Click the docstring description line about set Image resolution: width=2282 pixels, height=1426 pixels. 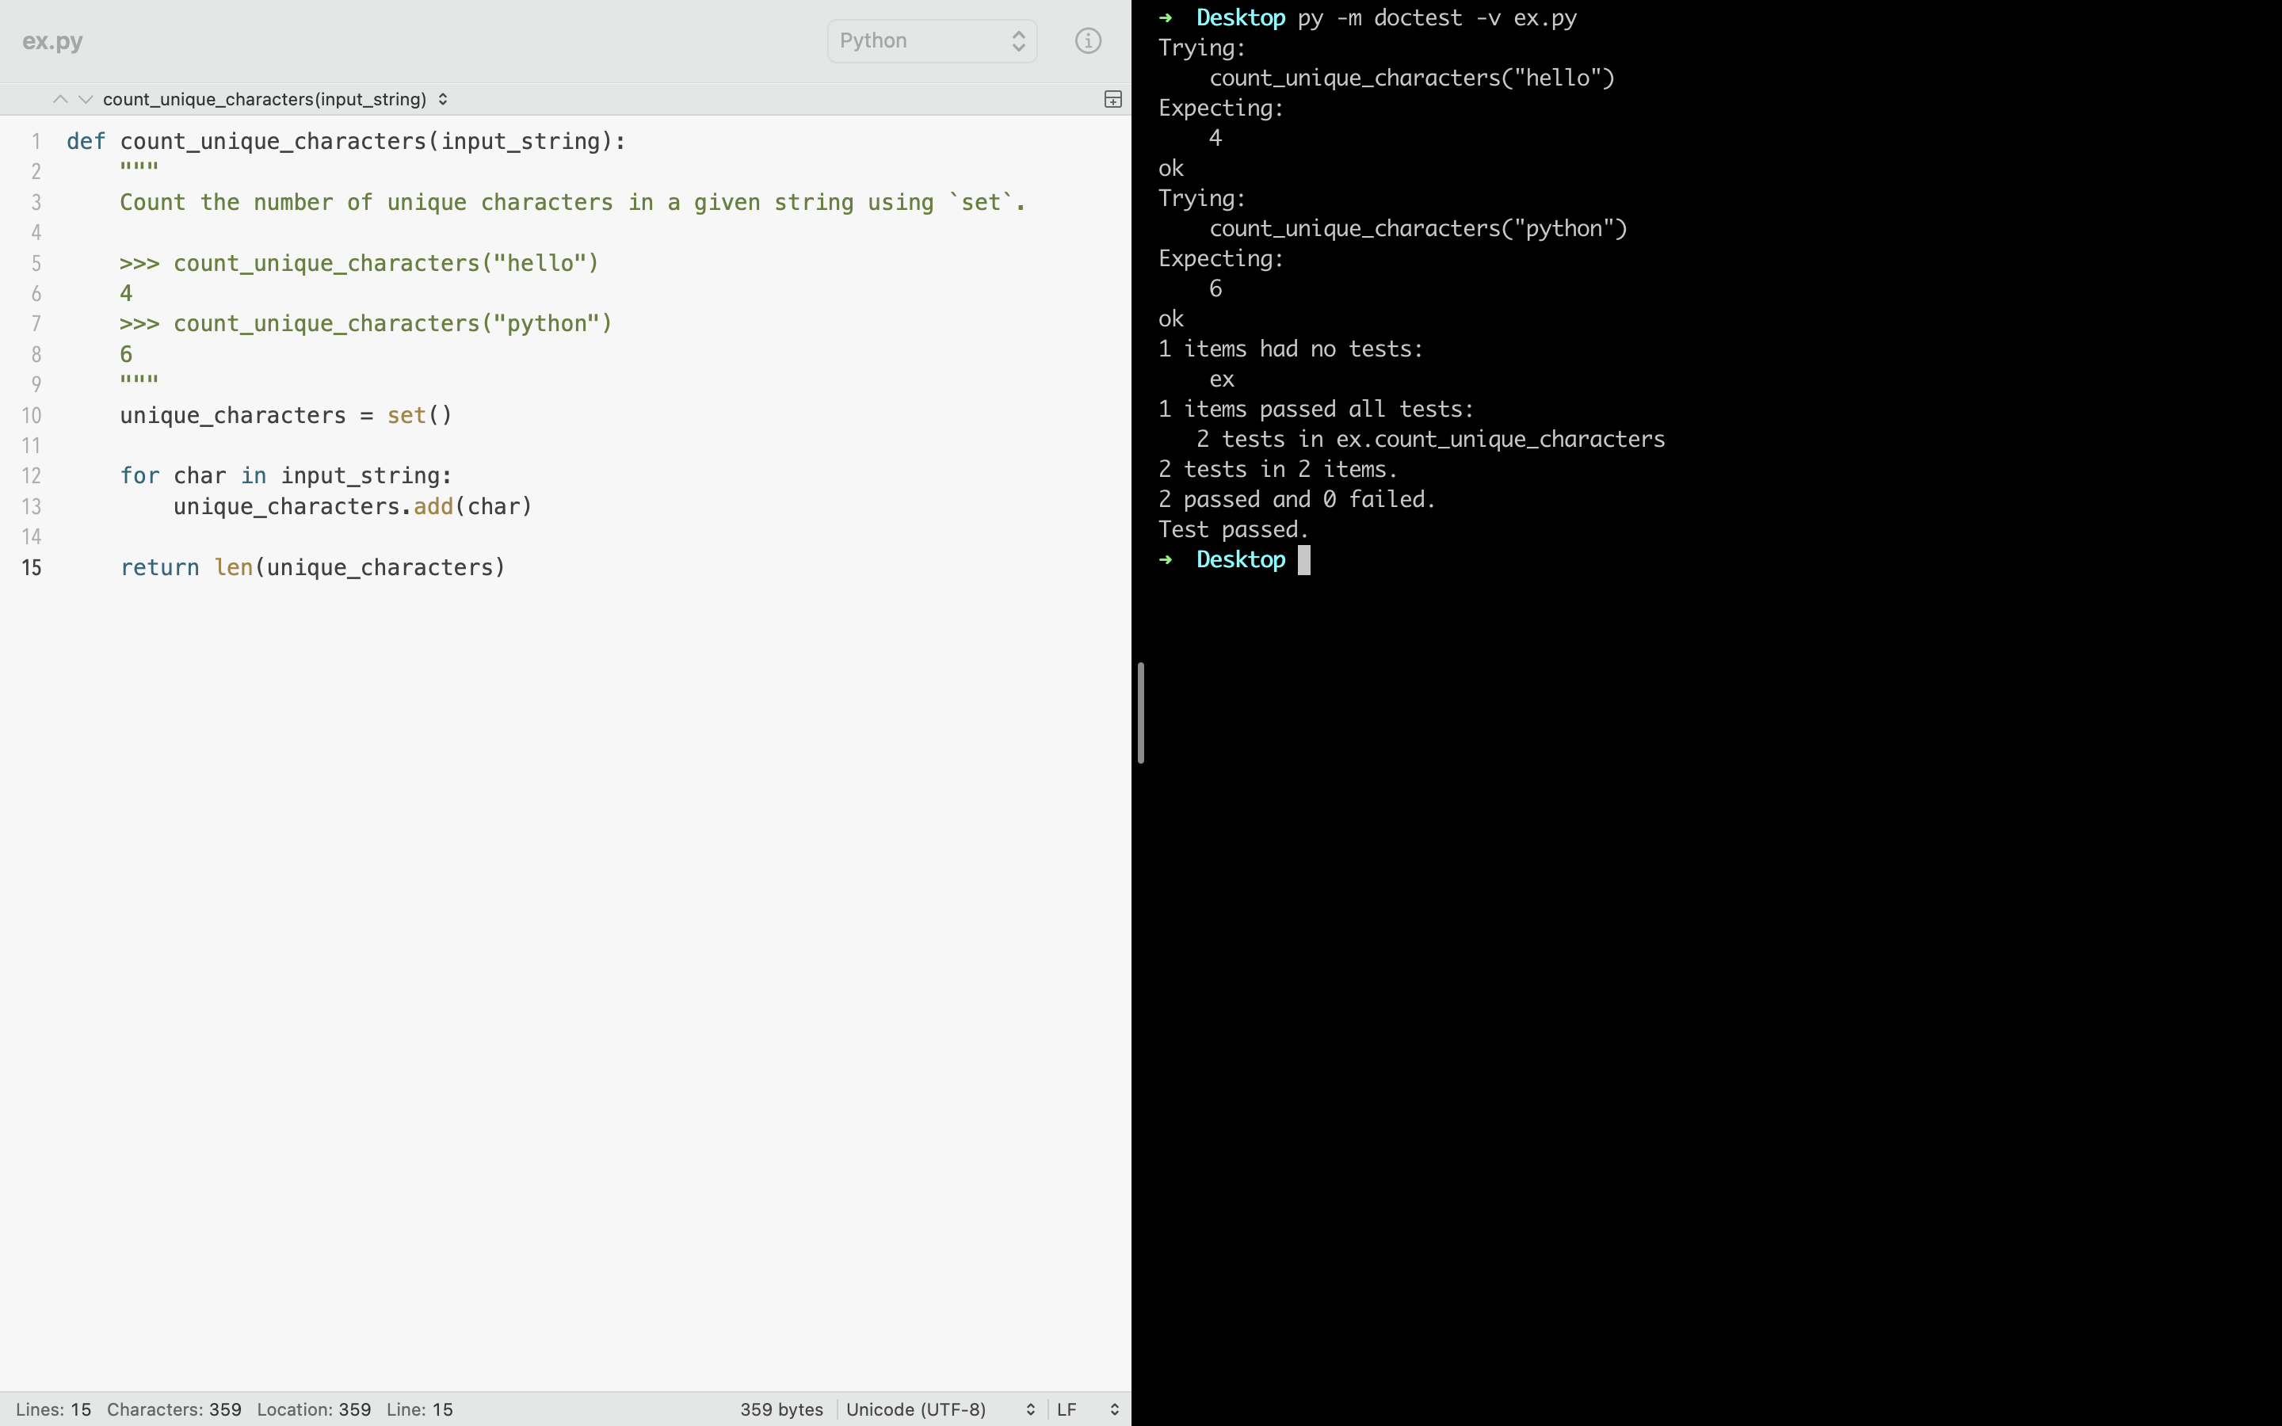pyautogui.click(x=572, y=203)
